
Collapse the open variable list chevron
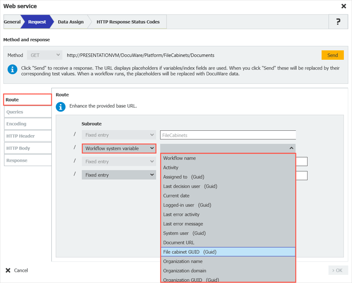[291, 148]
